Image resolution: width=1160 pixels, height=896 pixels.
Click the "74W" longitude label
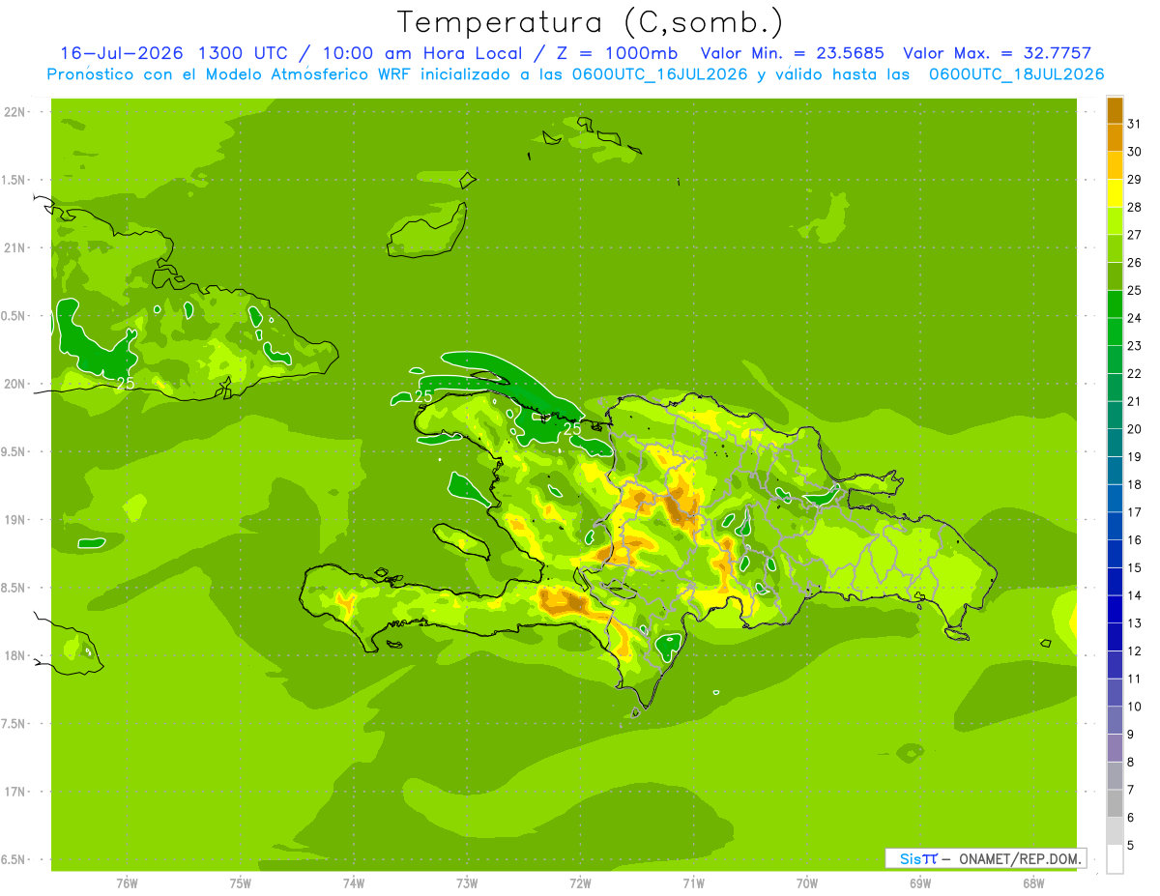[x=354, y=884]
